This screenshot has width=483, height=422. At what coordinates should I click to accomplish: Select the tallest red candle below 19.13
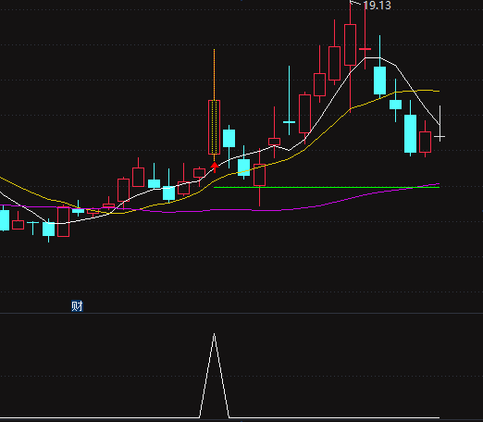pos(350,44)
